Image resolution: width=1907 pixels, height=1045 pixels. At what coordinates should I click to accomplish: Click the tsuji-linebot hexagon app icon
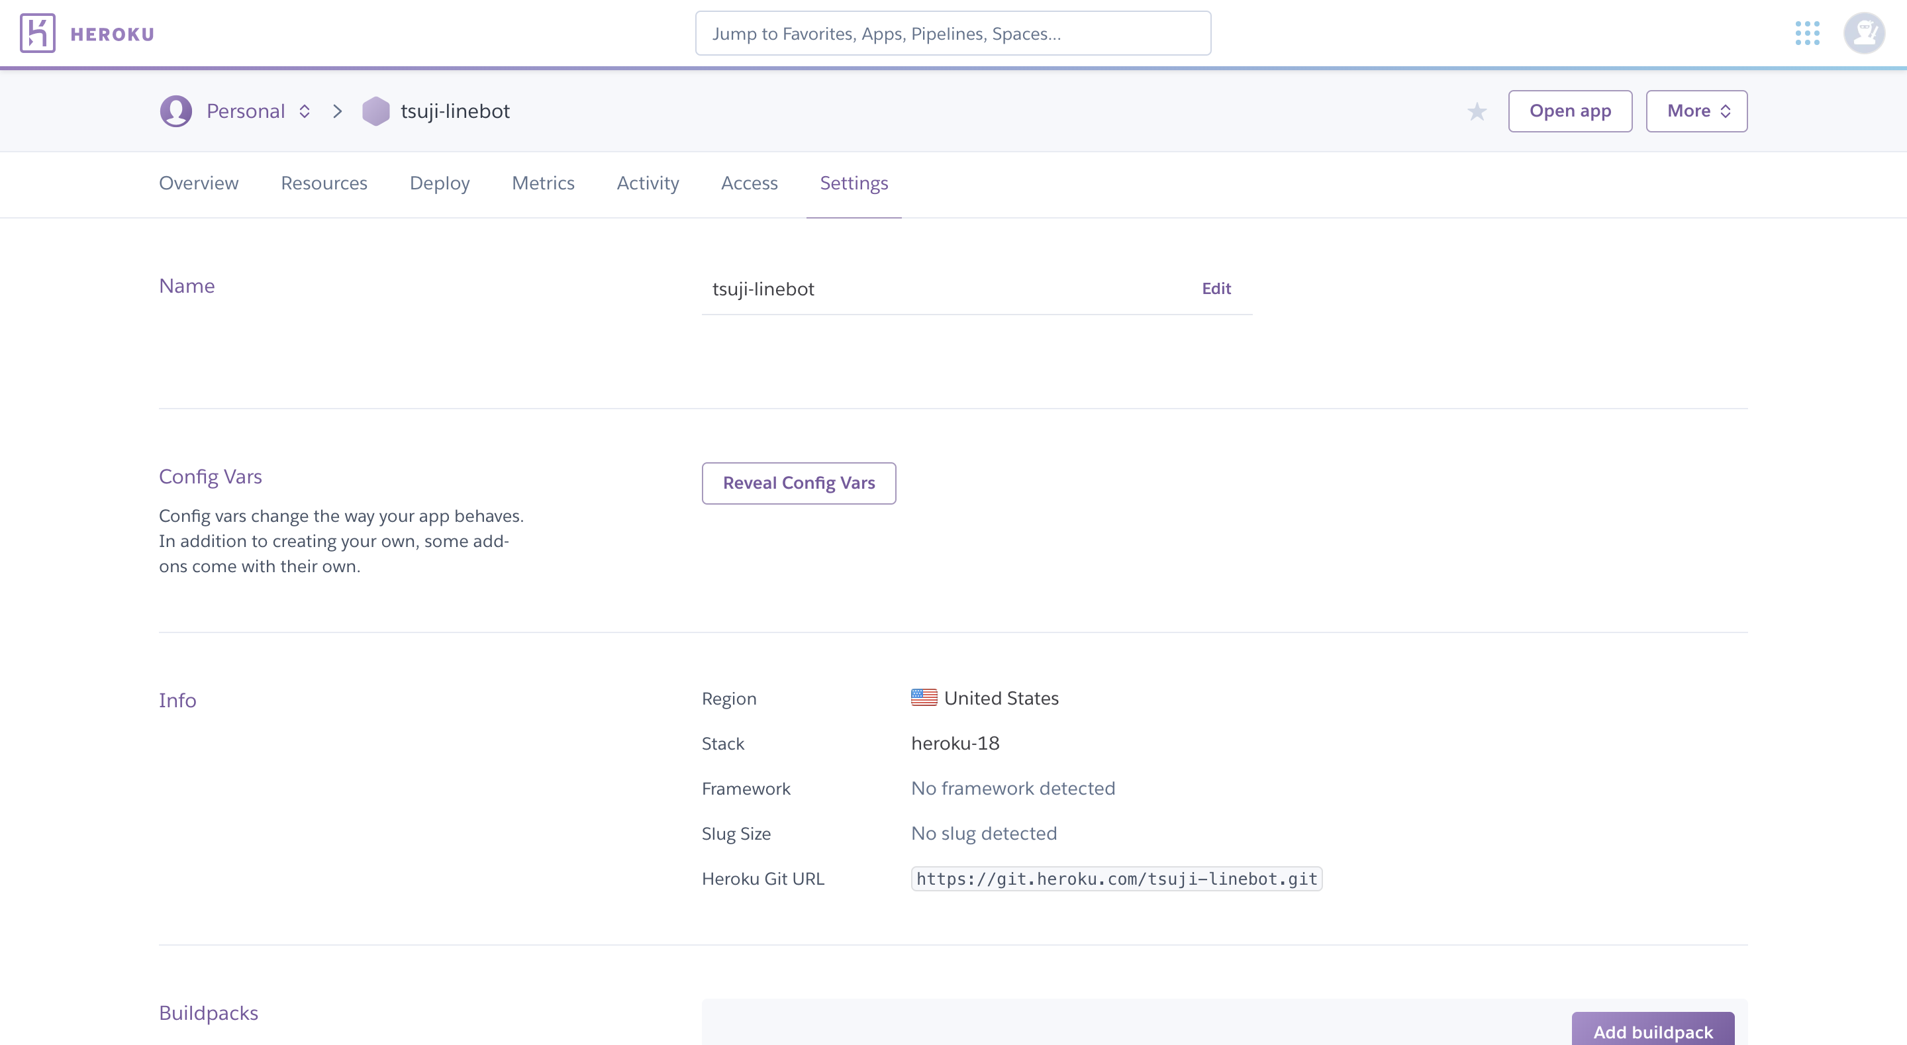[376, 111]
